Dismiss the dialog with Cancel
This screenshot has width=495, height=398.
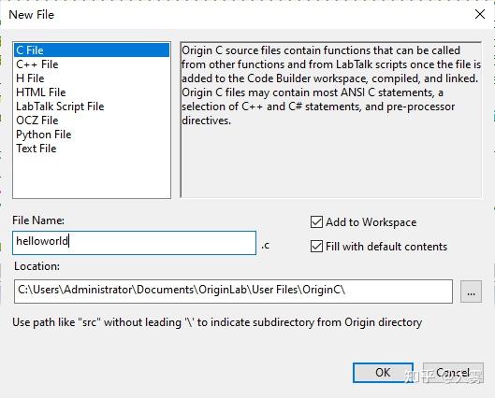(453, 373)
